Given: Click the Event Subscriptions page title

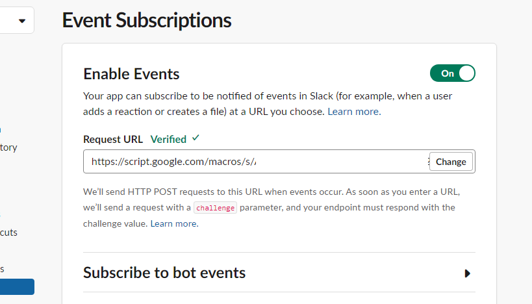Looking at the screenshot, I should pos(147,20).
